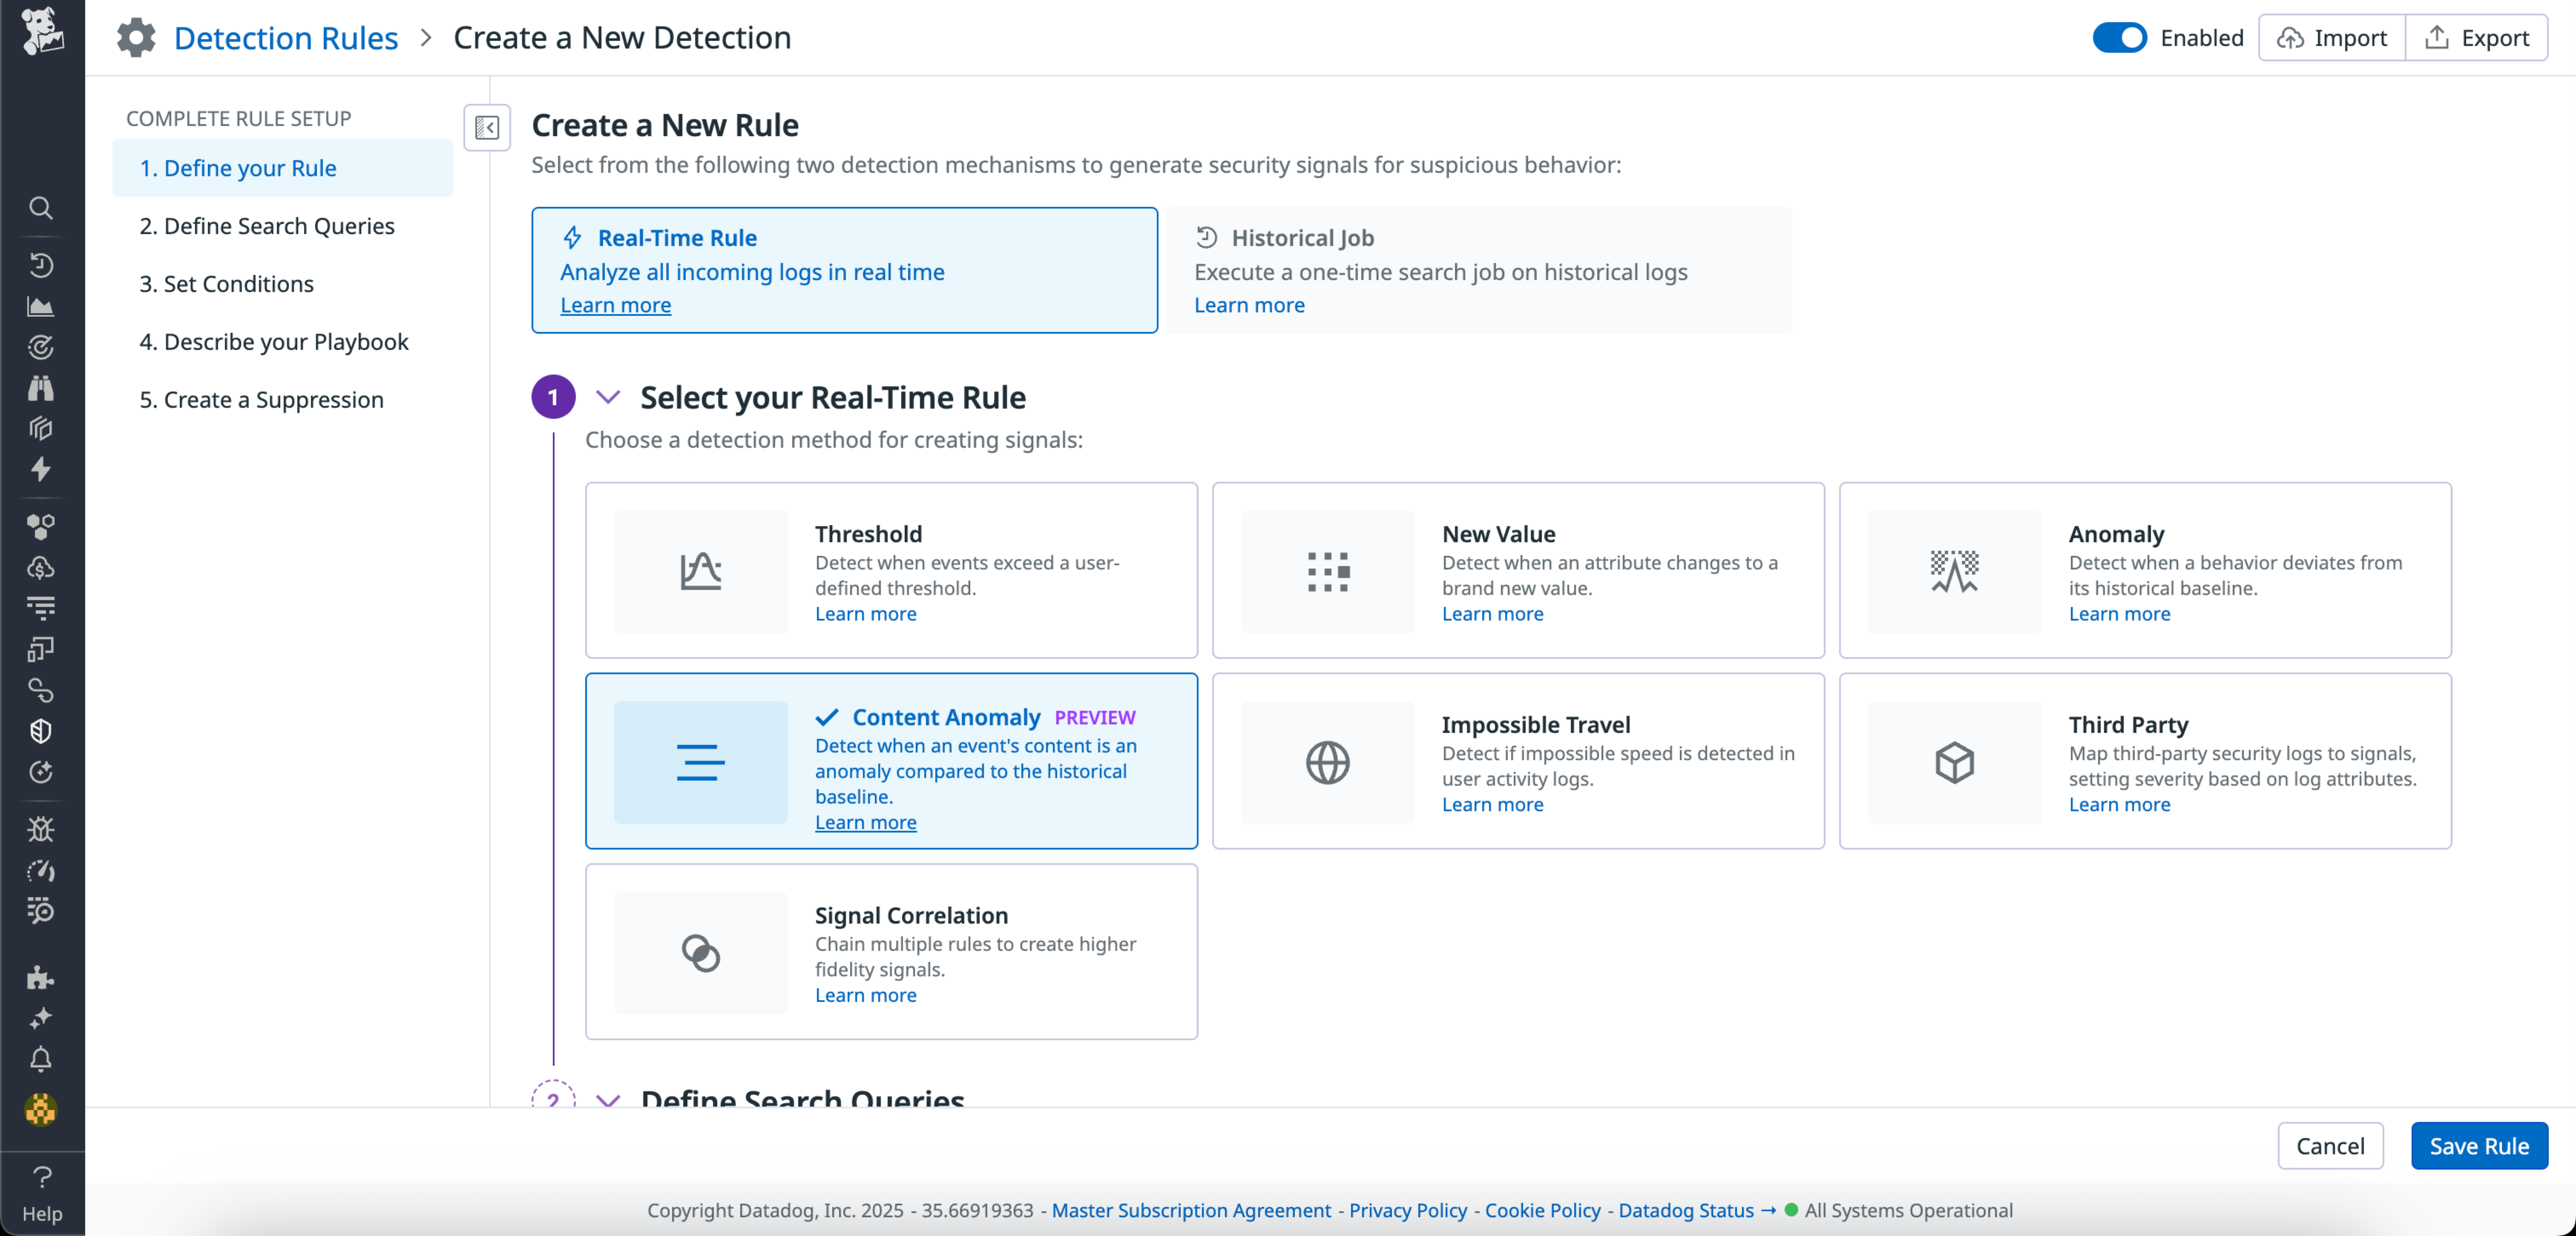Navigate to step 3. Set Conditions
Viewport: 2576px width, 1236px height.
[x=227, y=284]
